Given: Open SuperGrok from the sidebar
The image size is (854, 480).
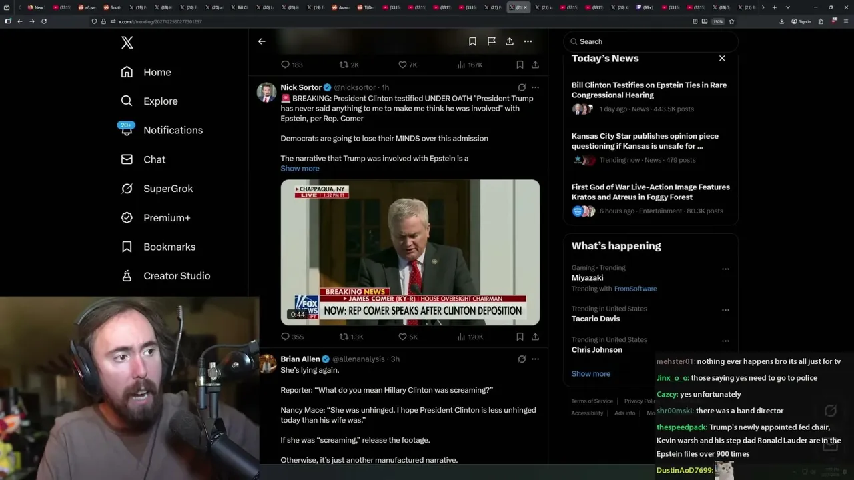Looking at the screenshot, I should (x=157, y=189).
